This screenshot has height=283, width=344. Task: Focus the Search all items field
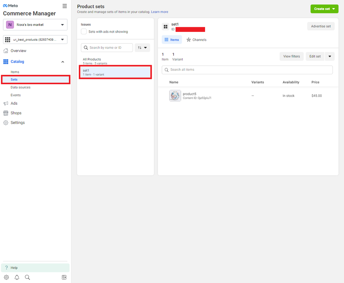247,70
